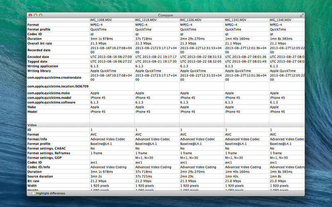The height and width of the screenshot is (207, 332).
Task: Select the cell UTC 2013-08-16 06:27:09
Action: click(111, 57)
